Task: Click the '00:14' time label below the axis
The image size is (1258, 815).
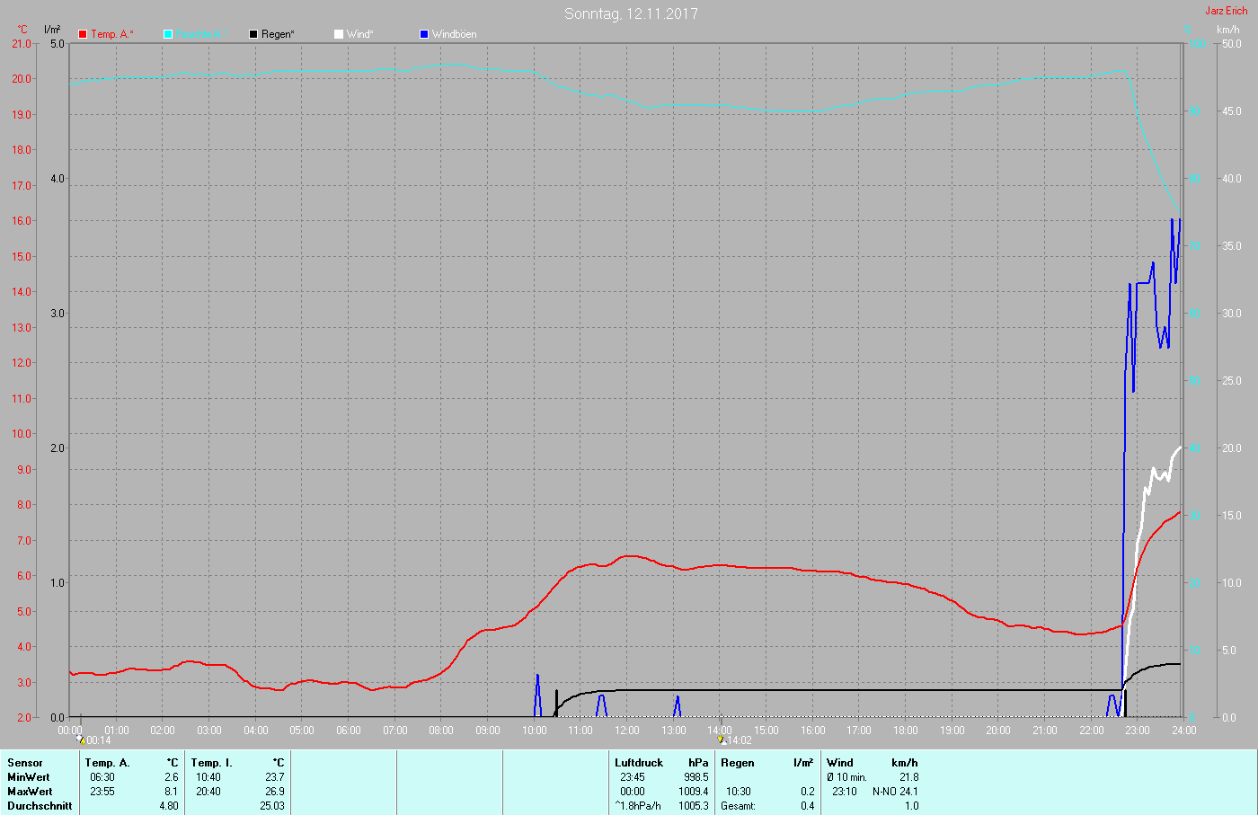Action: 99,740
